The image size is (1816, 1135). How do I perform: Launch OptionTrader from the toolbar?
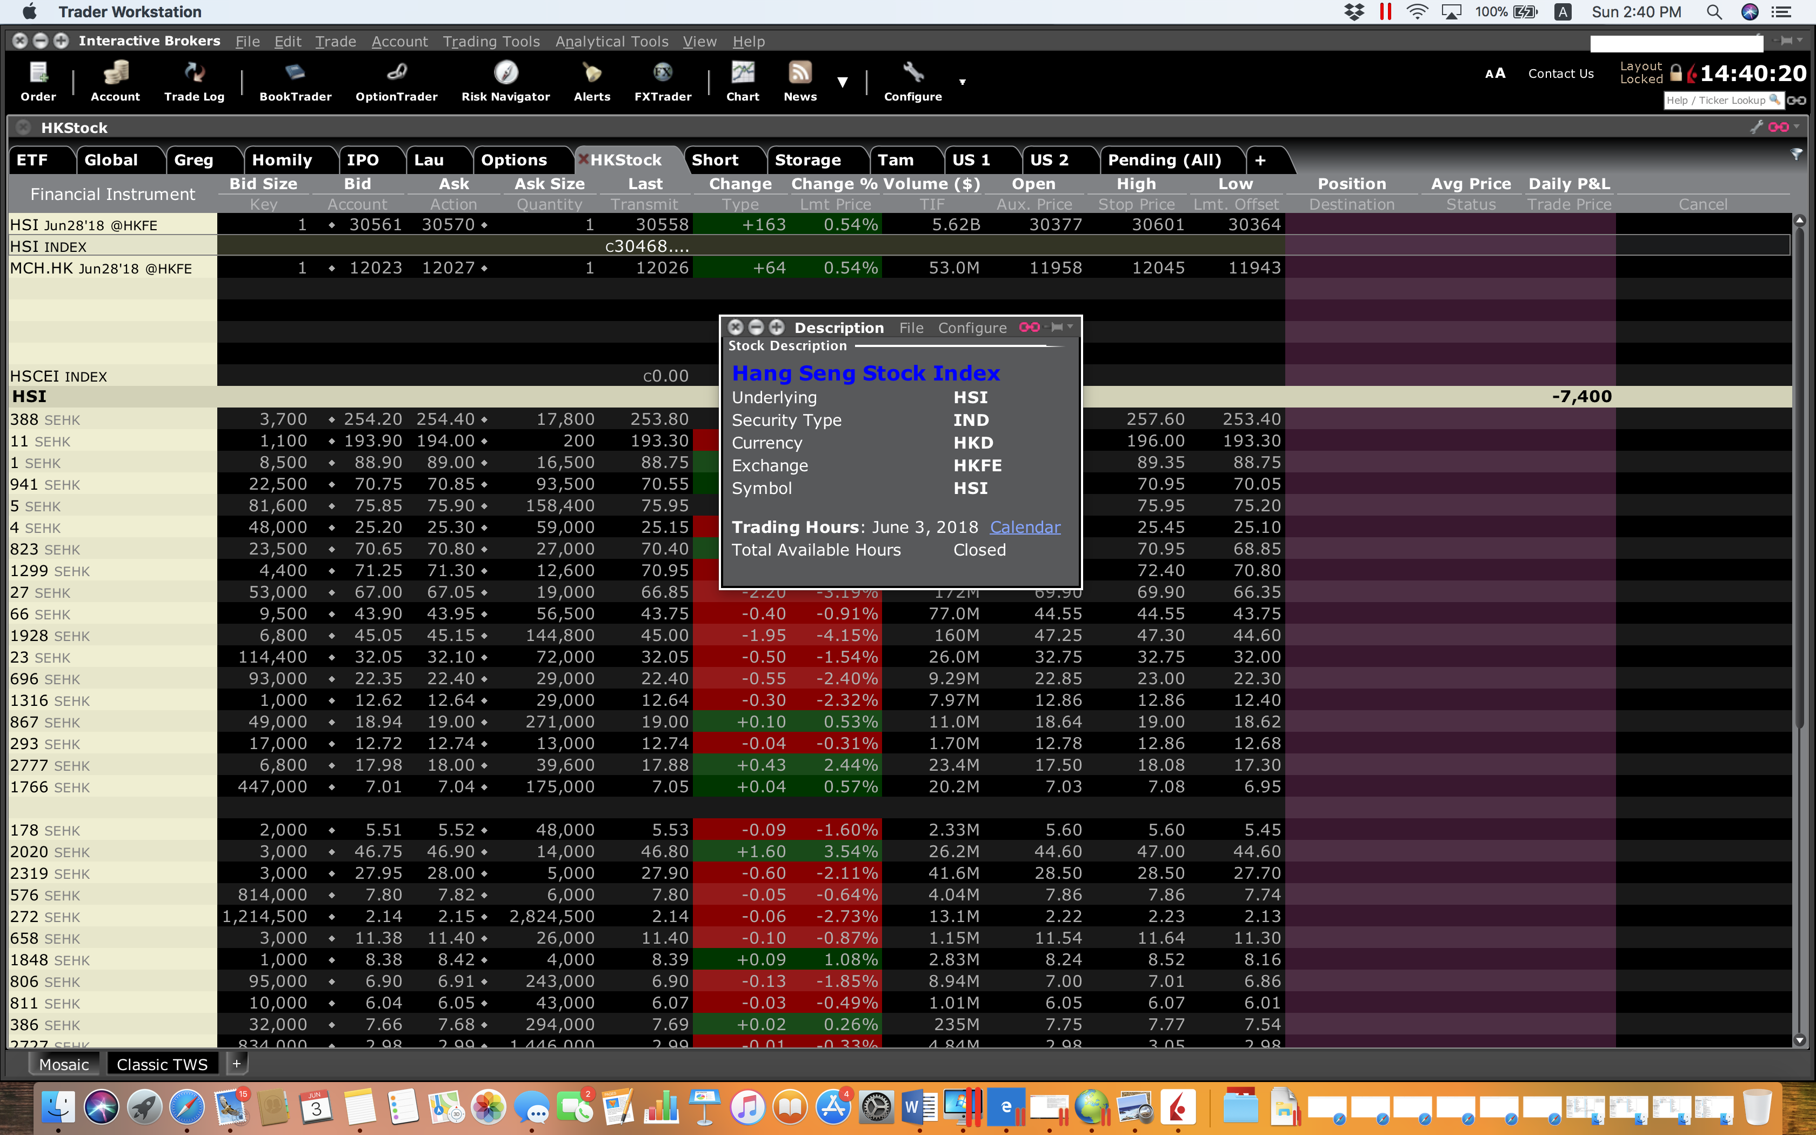[x=396, y=81]
